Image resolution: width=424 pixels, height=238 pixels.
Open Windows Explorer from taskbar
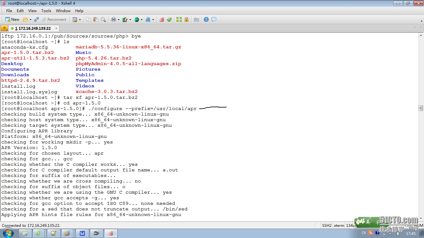[x=25, y=233]
